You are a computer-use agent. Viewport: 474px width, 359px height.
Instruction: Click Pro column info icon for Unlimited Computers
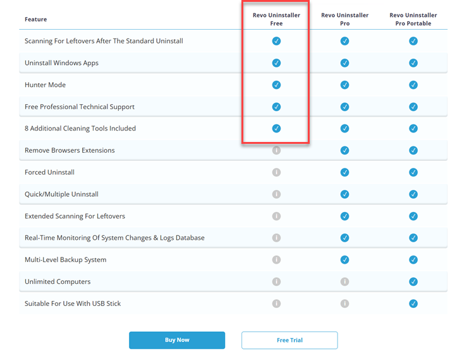344,281
